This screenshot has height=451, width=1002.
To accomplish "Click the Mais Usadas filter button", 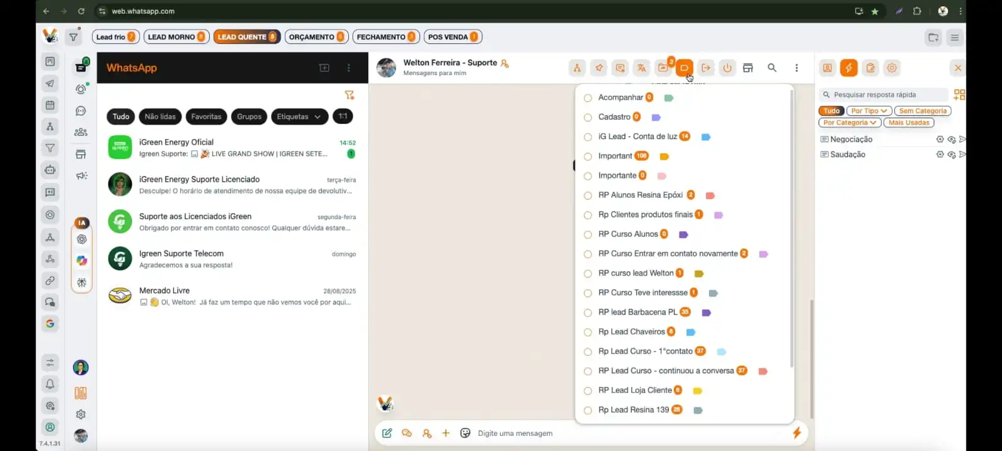I will 909,123.
